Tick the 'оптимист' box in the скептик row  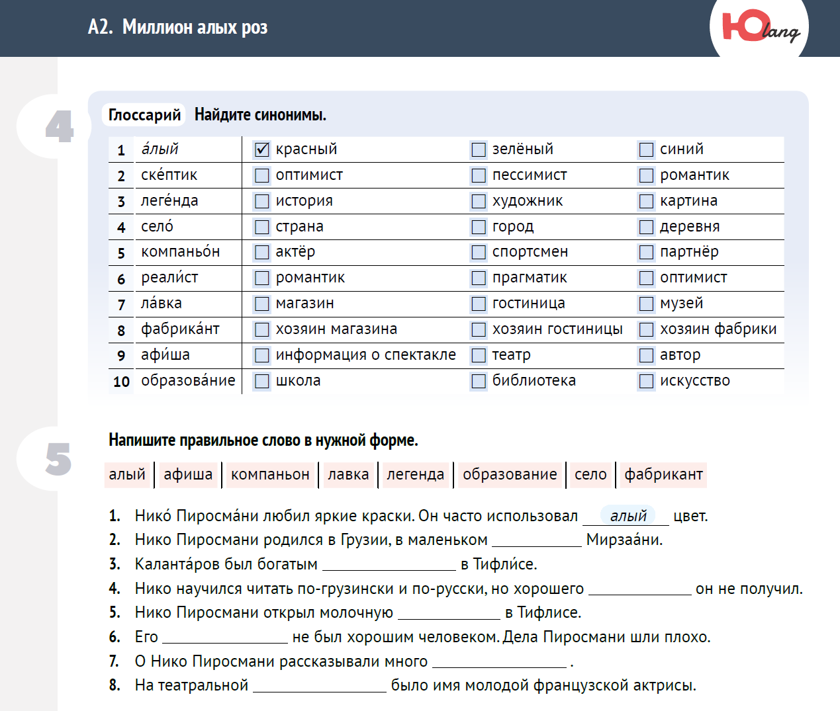[262, 175]
